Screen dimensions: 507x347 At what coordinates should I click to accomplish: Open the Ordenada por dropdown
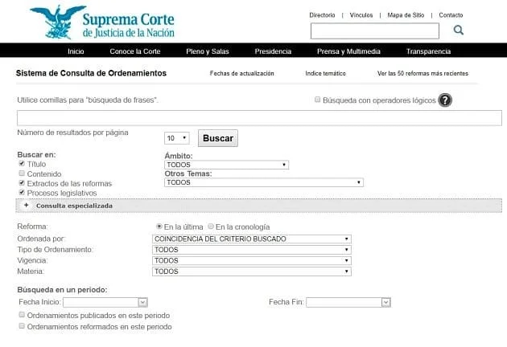(x=251, y=239)
